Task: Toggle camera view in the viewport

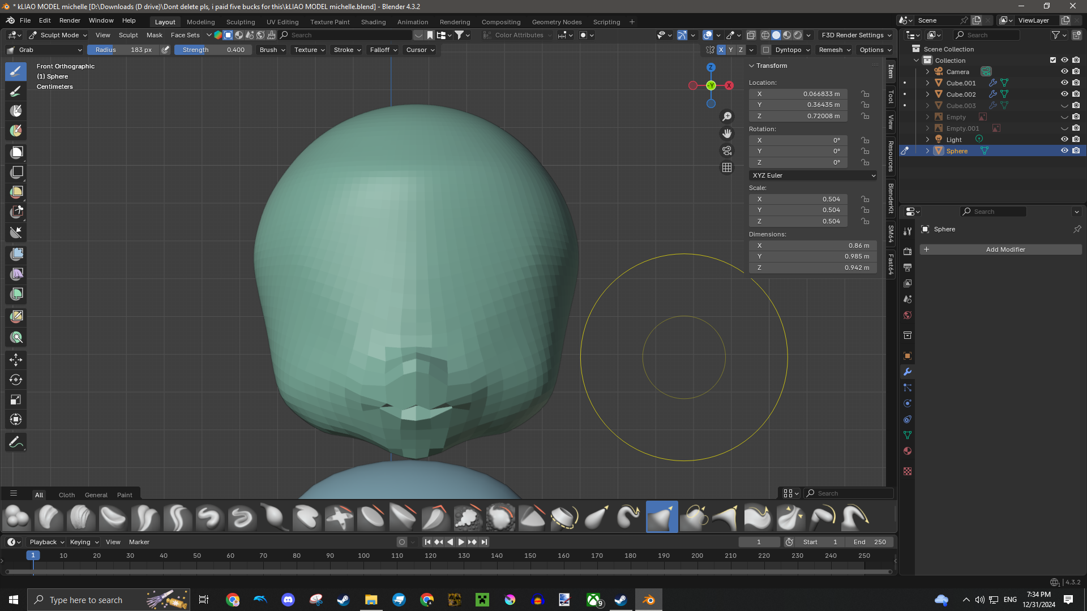Action: tap(727, 150)
